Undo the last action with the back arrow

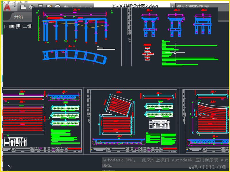pos(66,6)
